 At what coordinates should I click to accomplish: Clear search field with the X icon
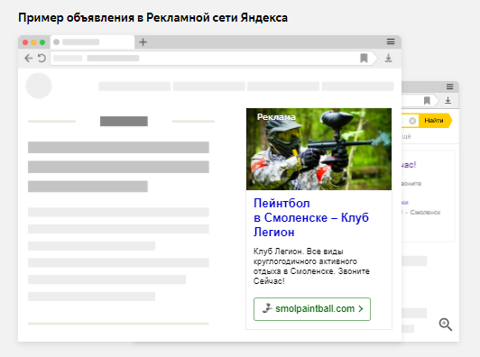tap(412, 121)
